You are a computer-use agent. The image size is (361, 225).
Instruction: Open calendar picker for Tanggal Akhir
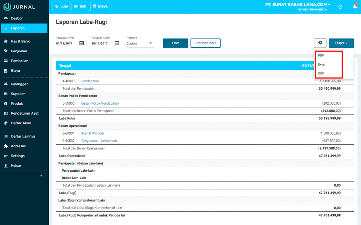tap(117, 43)
